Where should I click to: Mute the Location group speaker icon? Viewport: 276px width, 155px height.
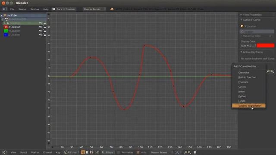tap(41, 23)
